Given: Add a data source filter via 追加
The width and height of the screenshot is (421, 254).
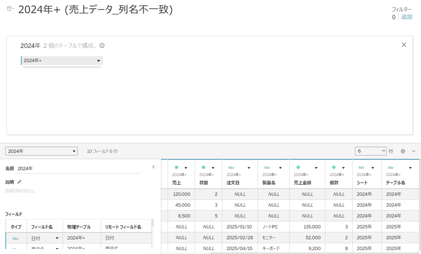Looking at the screenshot, I should click(407, 17).
